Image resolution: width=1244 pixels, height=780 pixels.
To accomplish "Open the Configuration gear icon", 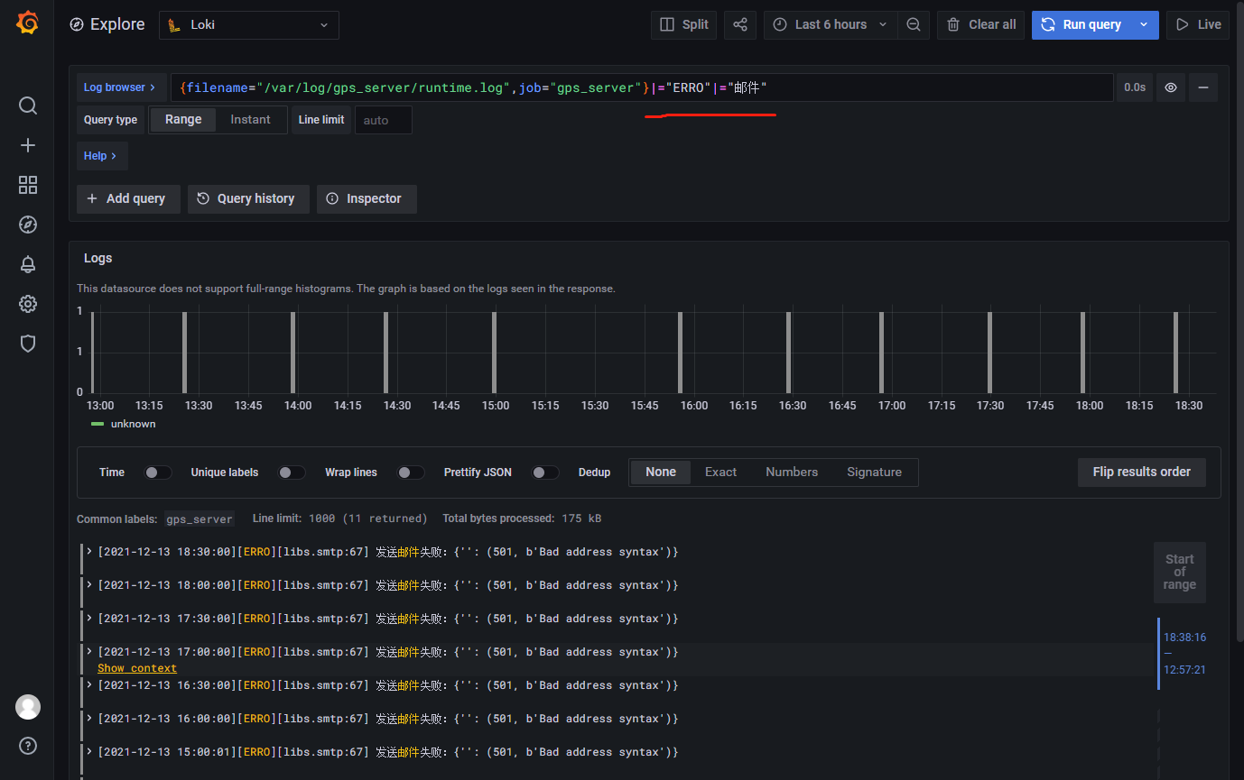I will tap(28, 304).
